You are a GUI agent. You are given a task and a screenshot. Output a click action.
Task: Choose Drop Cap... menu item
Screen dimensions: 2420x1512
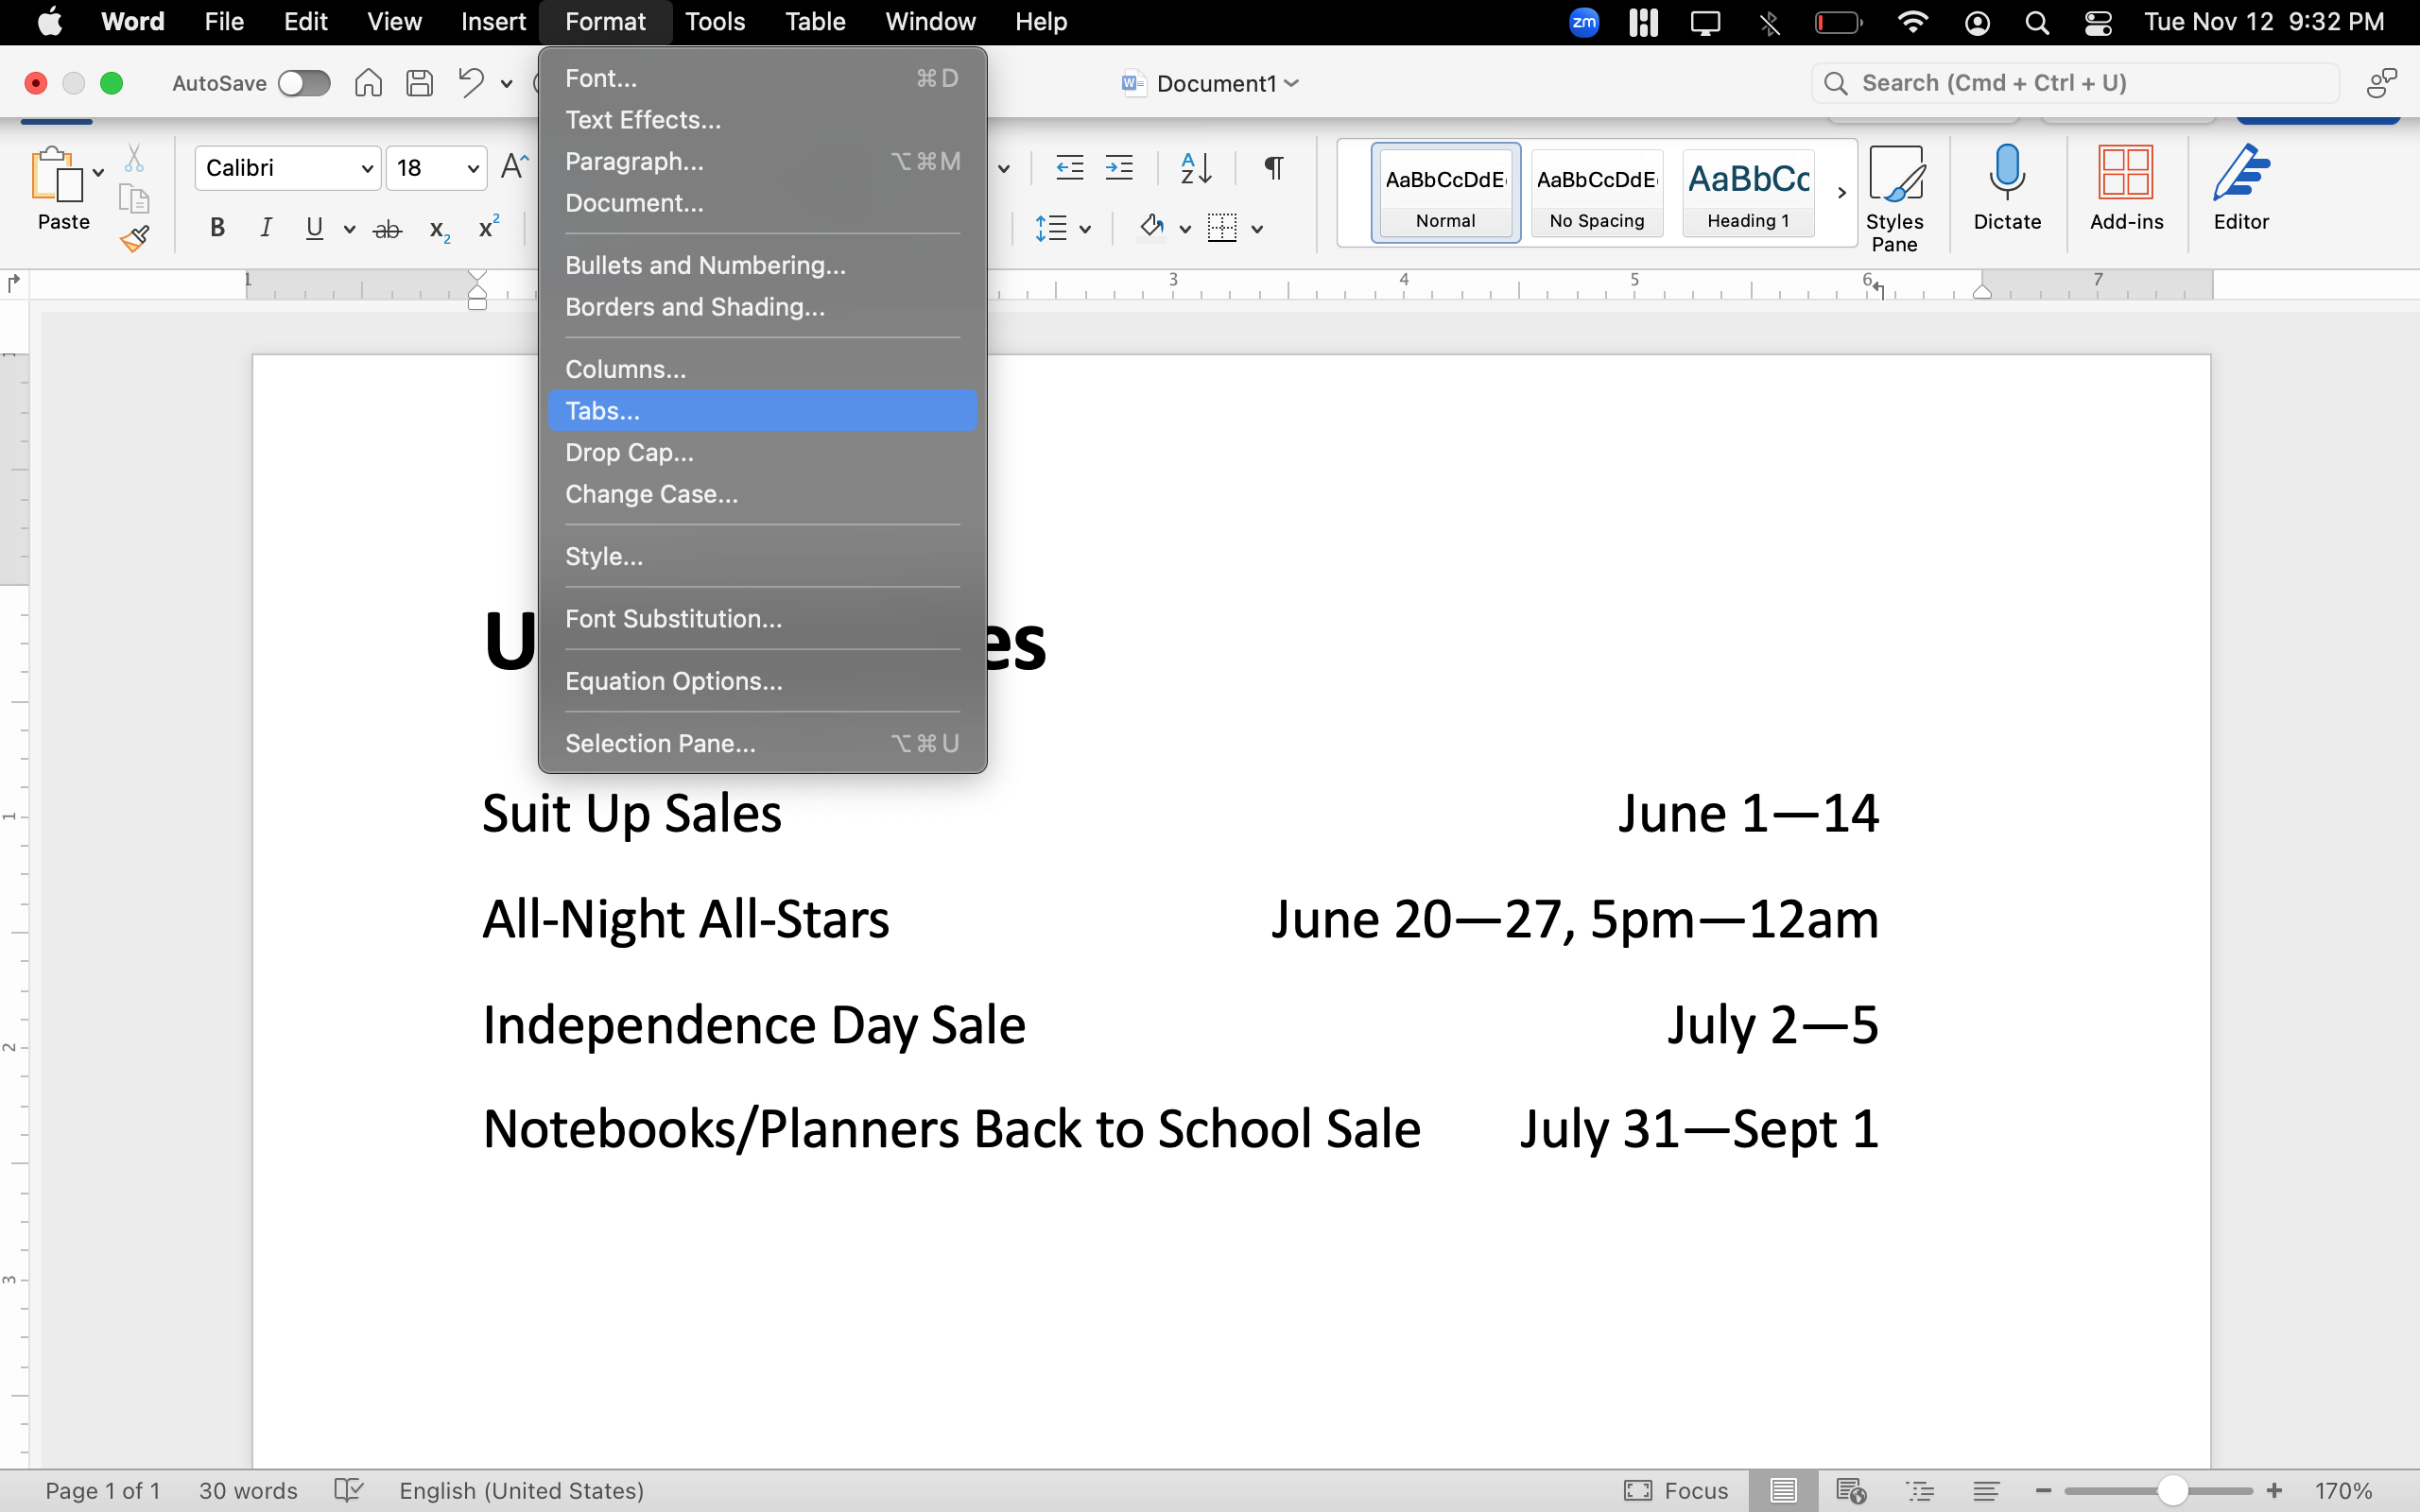[x=762, y=452]
